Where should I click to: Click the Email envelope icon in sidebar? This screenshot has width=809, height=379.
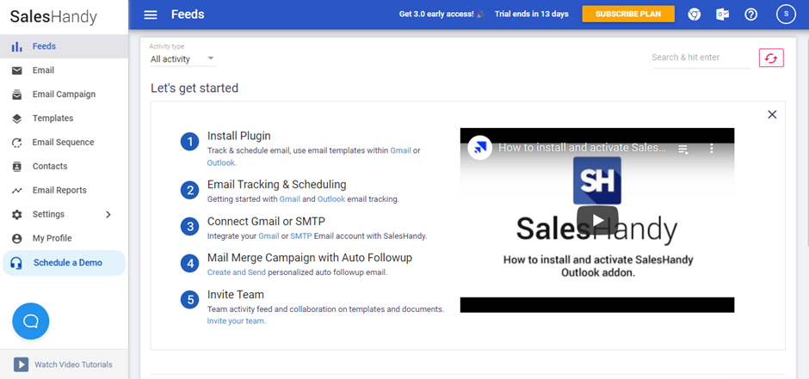click(x=17, y=70)
